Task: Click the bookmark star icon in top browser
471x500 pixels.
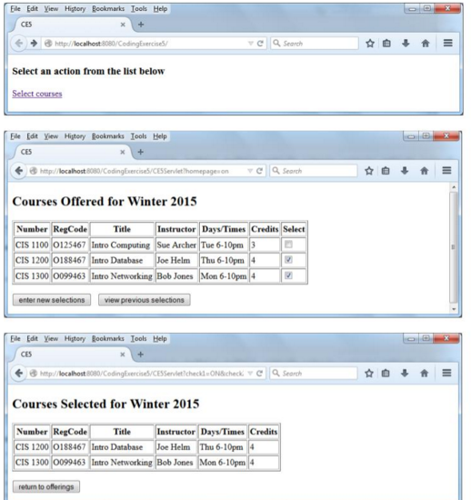Action: tap(370, 44)
